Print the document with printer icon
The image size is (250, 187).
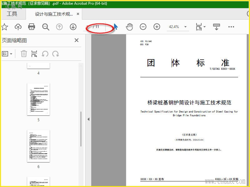(32, 27)
